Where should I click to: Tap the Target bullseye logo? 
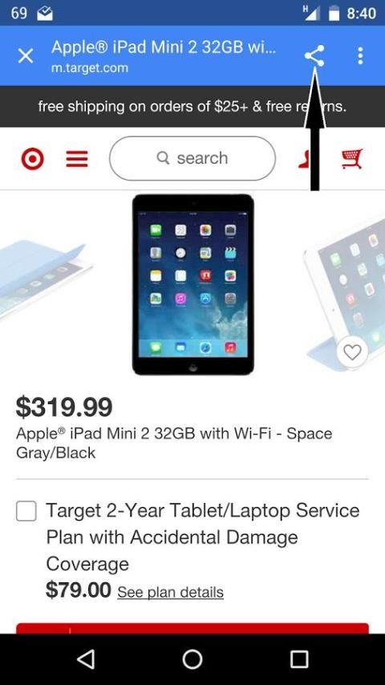pyautogui.click(x=32, y=159)
